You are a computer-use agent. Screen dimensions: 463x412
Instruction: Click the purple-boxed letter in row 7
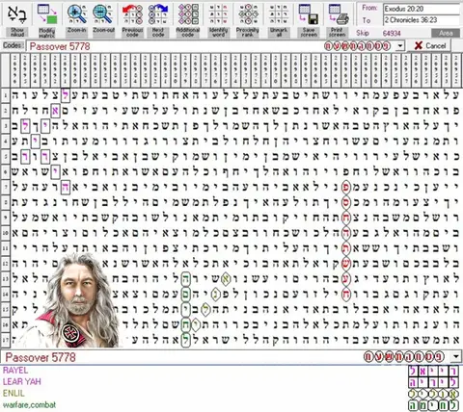[66, 188]
